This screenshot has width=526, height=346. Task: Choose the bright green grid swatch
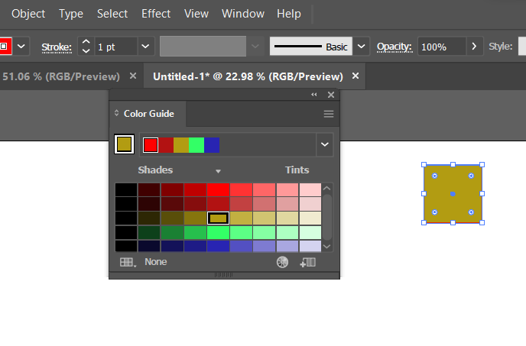click(x=218, y=232)
